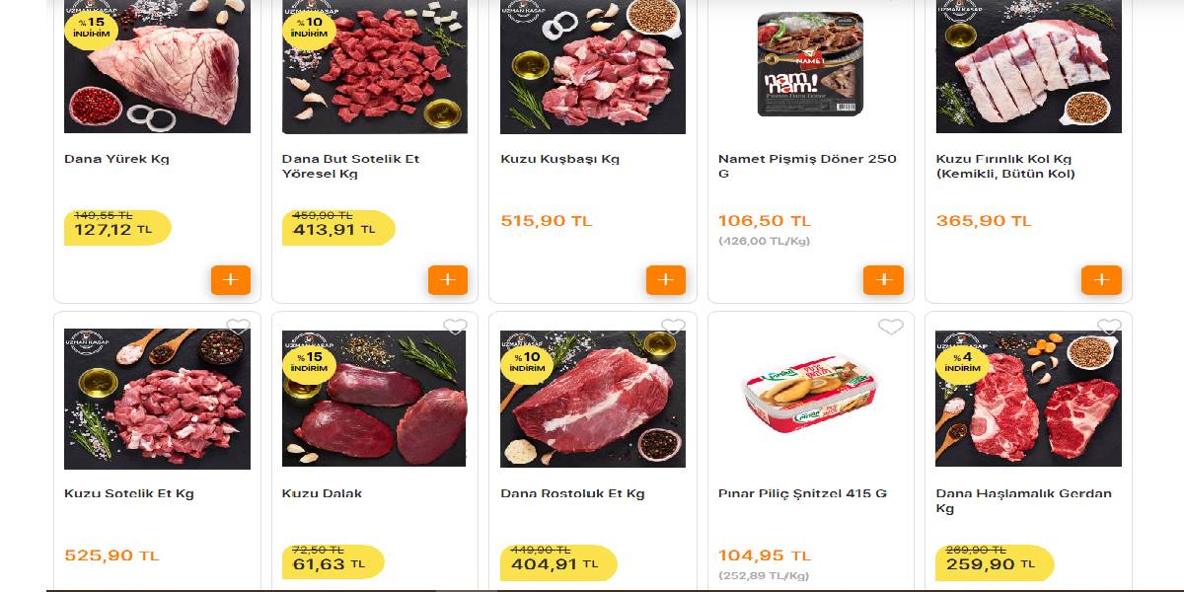Favorite the Kuzu Dalak product
1184x592 pixels.
(456, 326)
